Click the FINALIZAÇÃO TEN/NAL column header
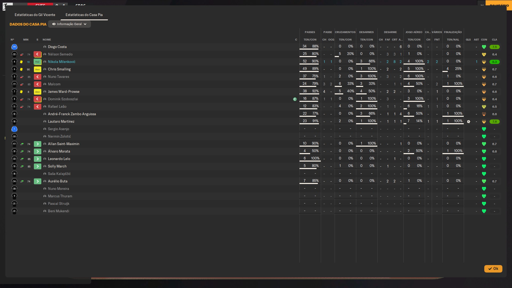Image resolution: width=512 pixels, height=288 pixels. [x=453, y=39]
